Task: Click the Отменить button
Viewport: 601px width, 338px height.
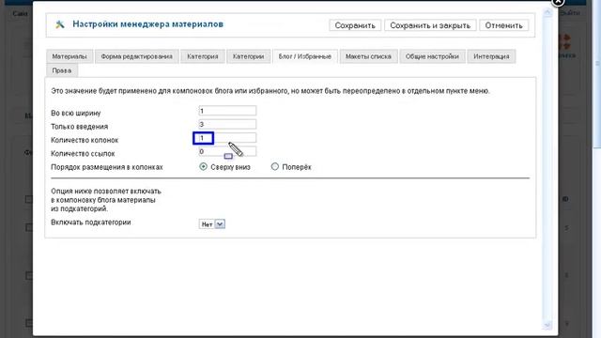Action: pos(503,25)
